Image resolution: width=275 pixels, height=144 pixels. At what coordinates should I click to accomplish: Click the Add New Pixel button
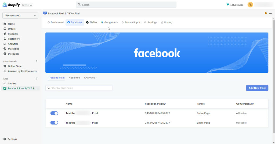point(257,88)
